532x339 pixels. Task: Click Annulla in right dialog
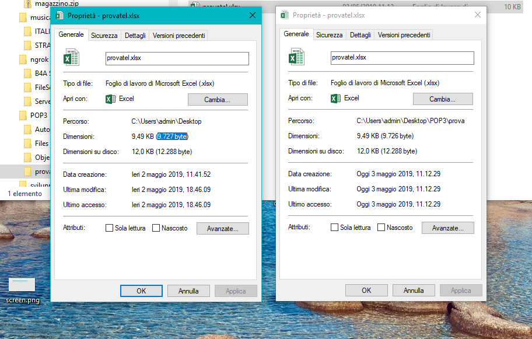(x=414, y=290)
